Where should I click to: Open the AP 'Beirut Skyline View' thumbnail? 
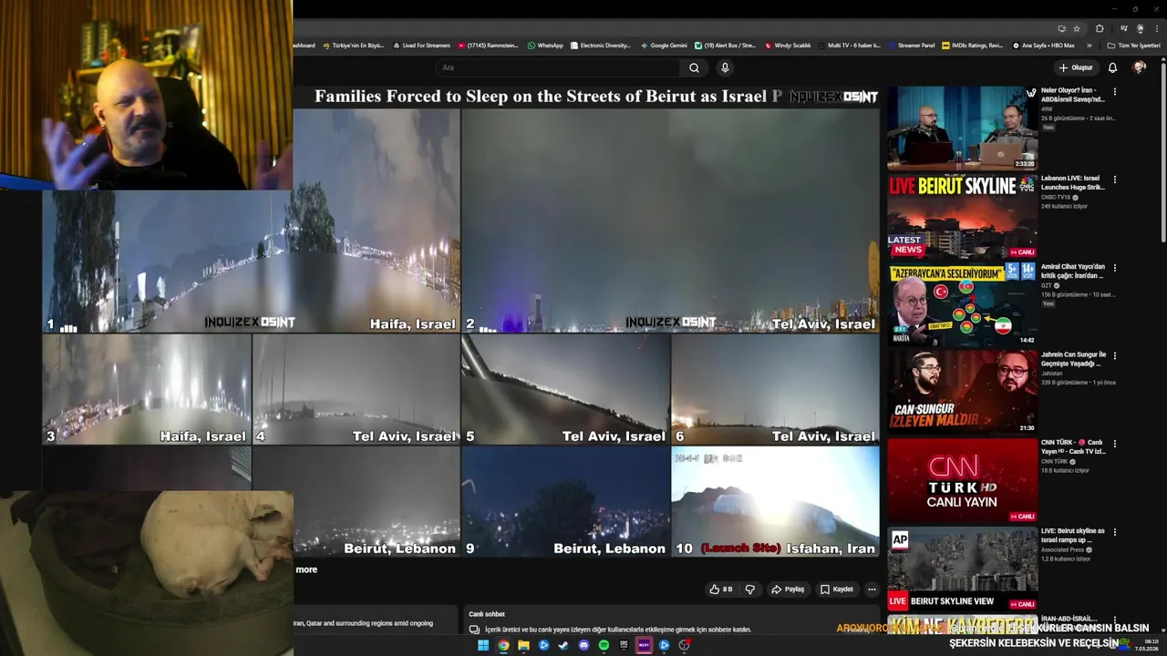click(x=962, y=568)
